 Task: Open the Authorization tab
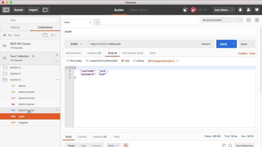(73, 53)
